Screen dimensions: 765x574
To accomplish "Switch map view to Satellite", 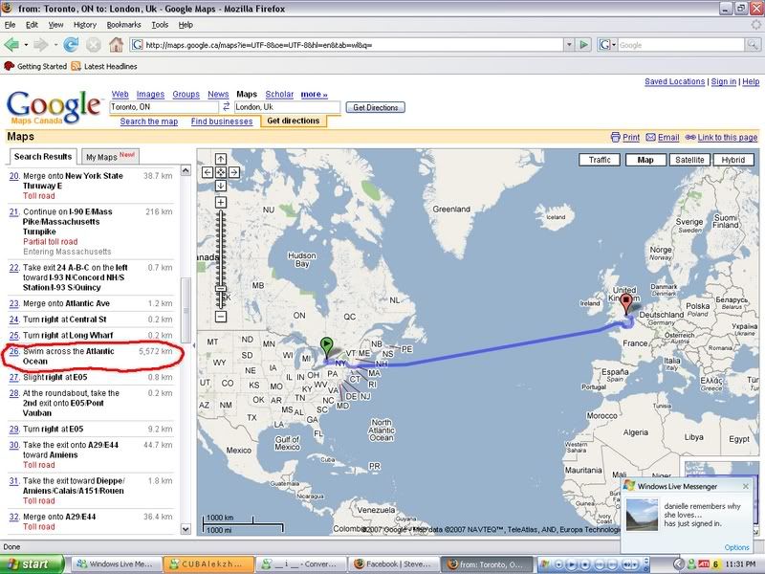I will click(689, 160).
